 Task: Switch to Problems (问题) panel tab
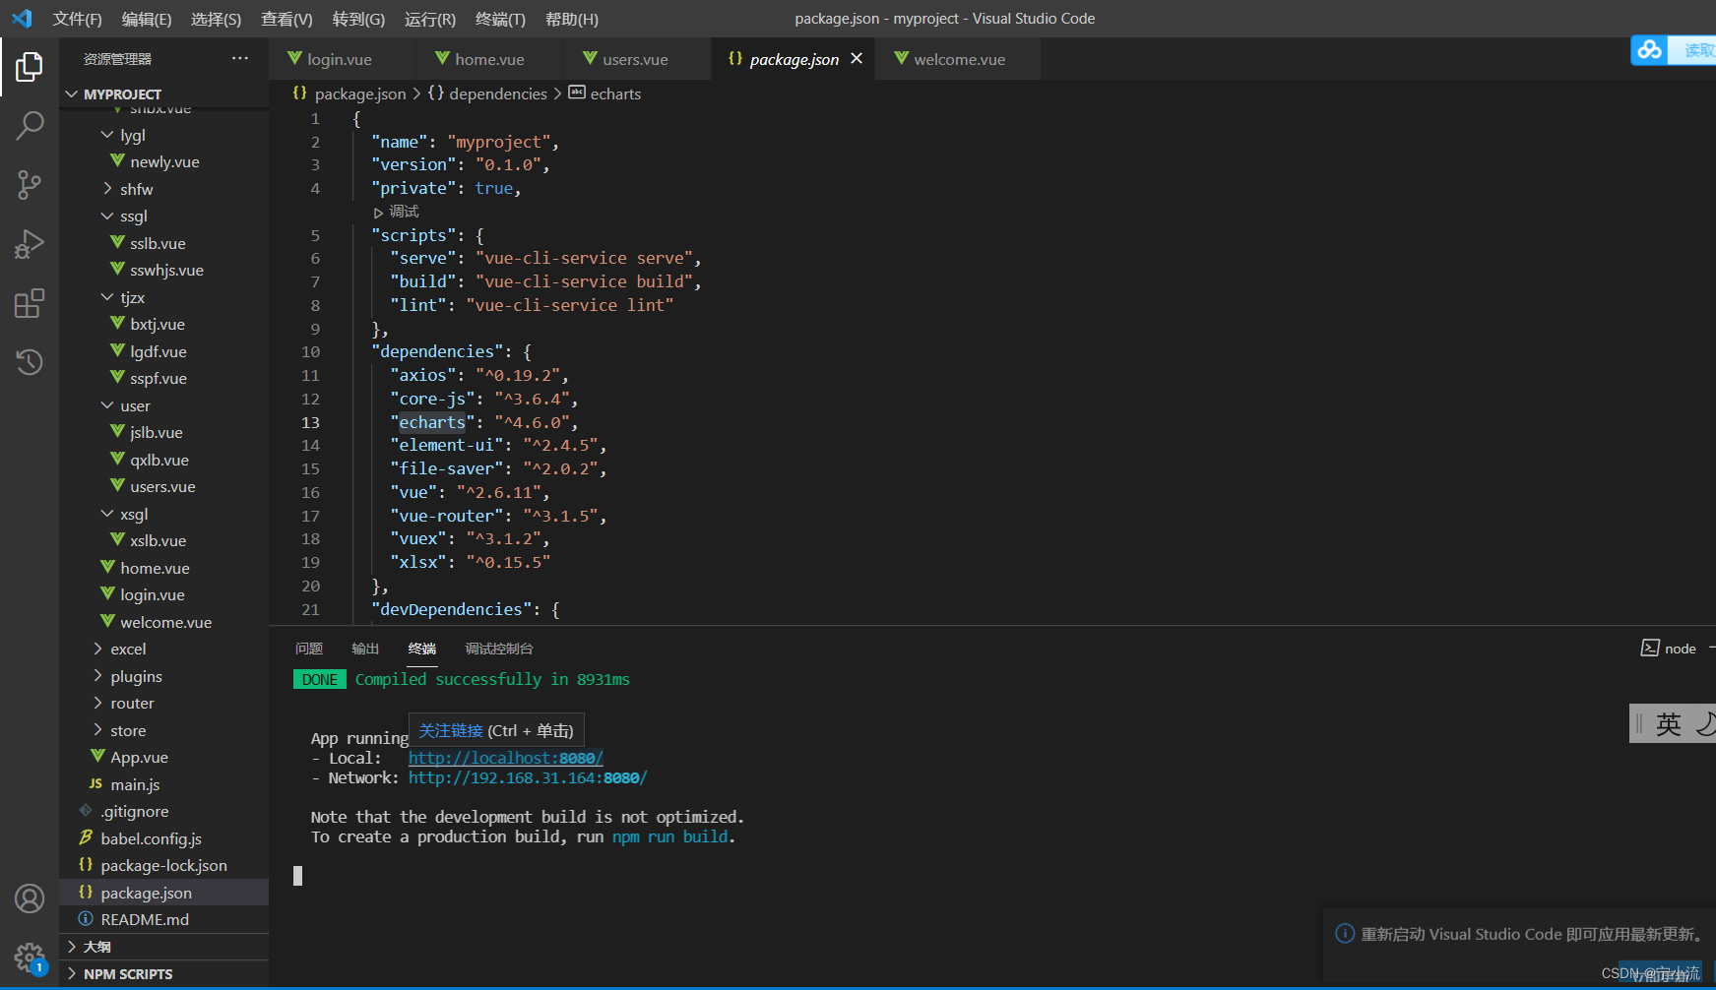click(309, 649)
